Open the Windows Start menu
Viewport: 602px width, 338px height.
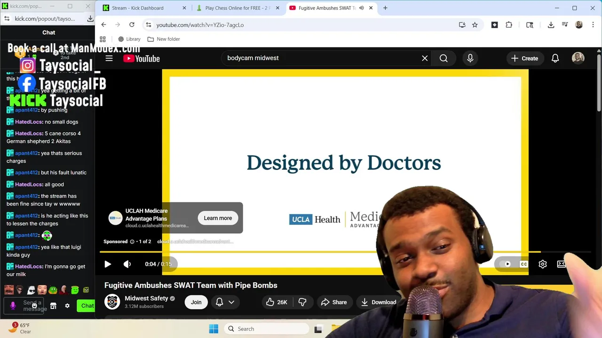[214, 329]
